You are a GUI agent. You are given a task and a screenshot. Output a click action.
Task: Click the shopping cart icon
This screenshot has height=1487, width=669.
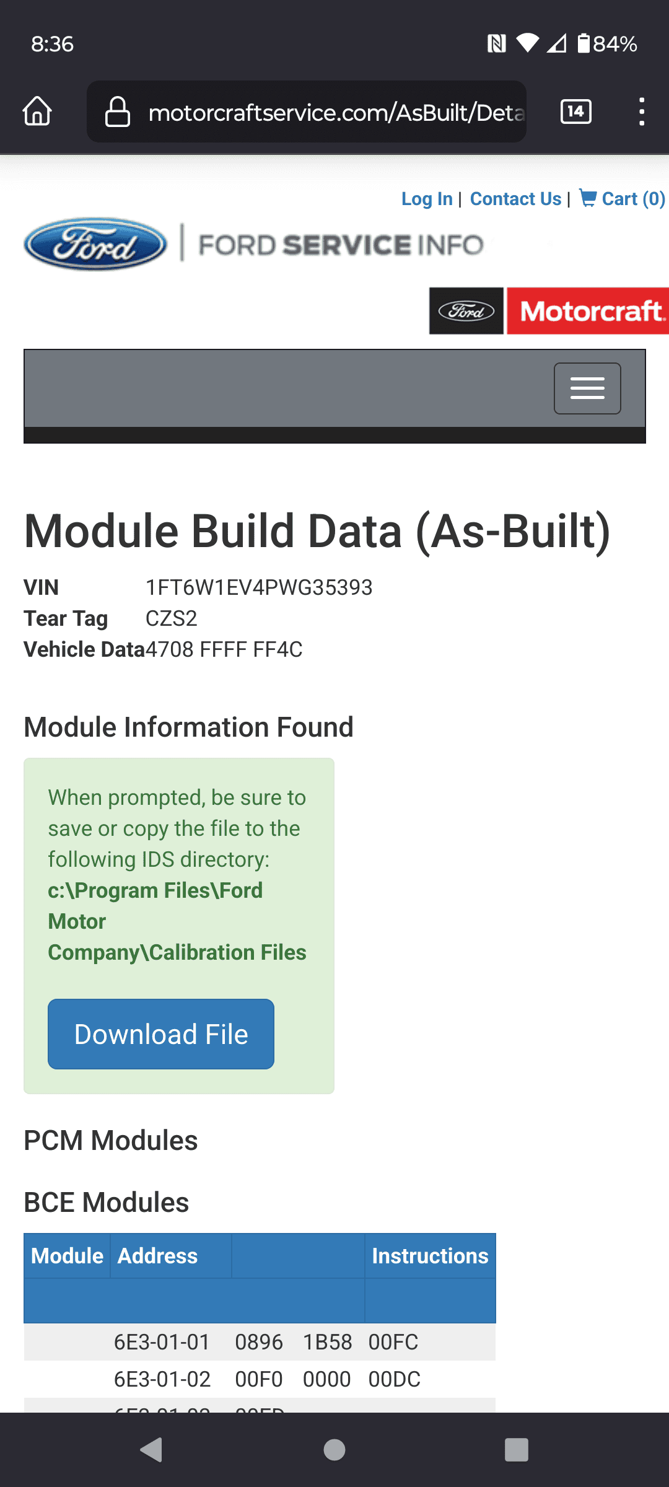click(x=588, y=198)
